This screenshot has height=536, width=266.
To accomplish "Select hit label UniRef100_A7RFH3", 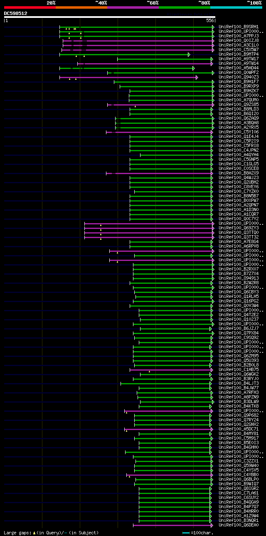I will click(x=239, y=393).
